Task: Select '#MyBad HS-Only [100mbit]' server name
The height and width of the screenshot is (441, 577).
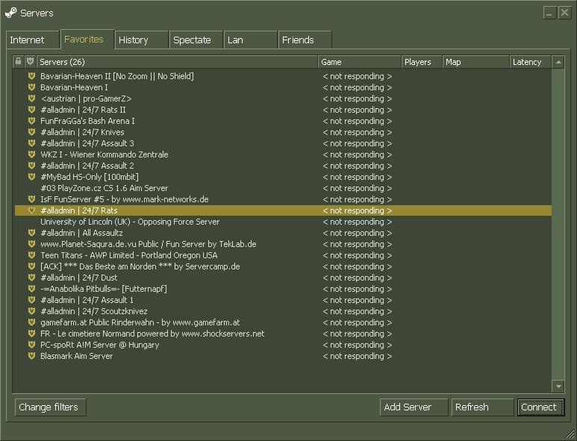Action: (x=90, y=177)
